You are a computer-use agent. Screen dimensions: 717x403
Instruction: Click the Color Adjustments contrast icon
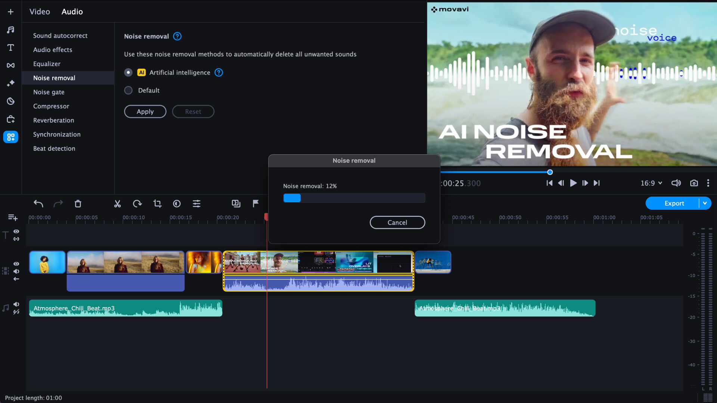[x=177, y=204]
